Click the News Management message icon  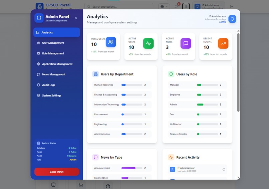[x=38, y=74]
